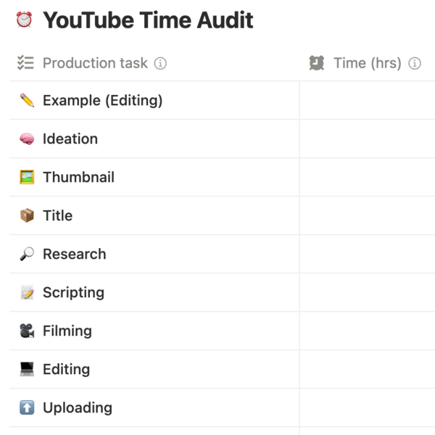Click the Time cell for Example (Editing)
Image resolution: width=435 pixels, height=435 pixels.
pyautogui.click(x=367, y=101)
